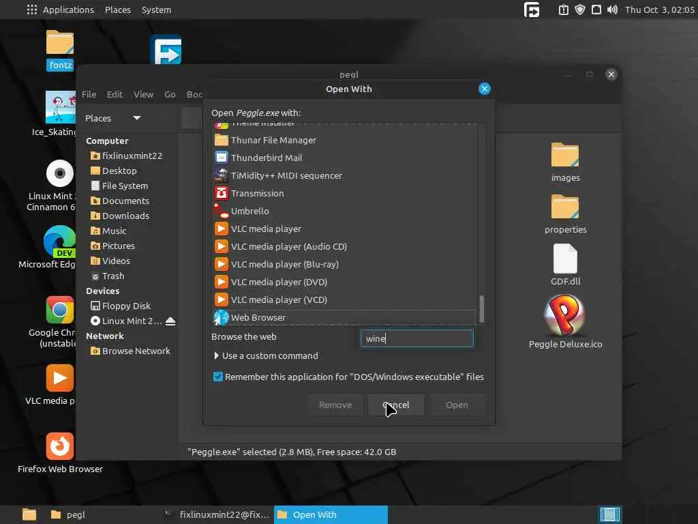Go to Music in sidebar
This screenshot has height=524, width=698.
tap(108, 231)
